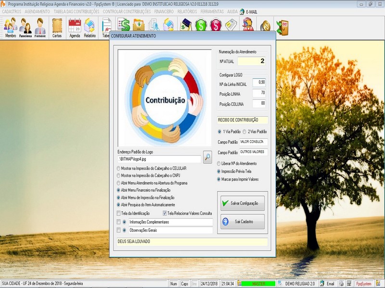Click the yellow folder box toolbar icon
Image resolution: width=385 pixels, height=288 pixels.
[139, 25]
